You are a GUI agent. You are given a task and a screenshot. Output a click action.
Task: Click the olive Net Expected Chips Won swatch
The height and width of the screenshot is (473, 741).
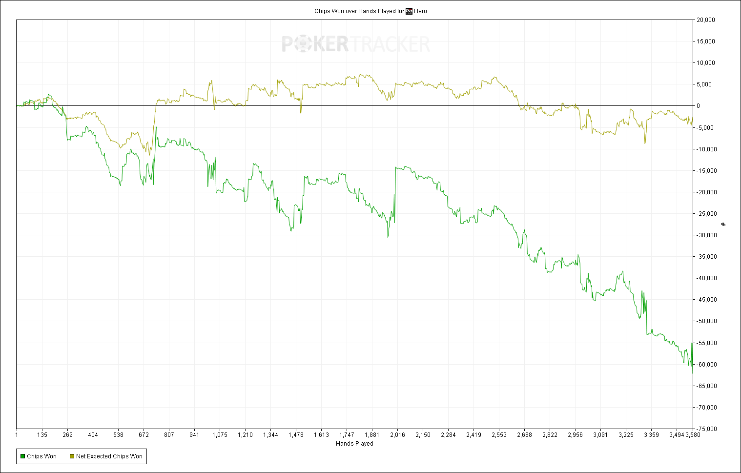(x=72, y=456)
